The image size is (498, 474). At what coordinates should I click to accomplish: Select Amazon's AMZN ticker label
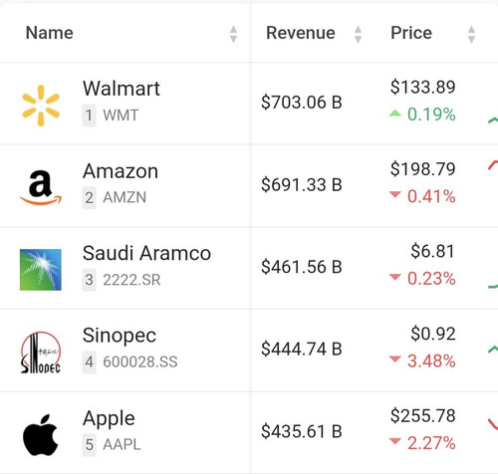[124, 197]
